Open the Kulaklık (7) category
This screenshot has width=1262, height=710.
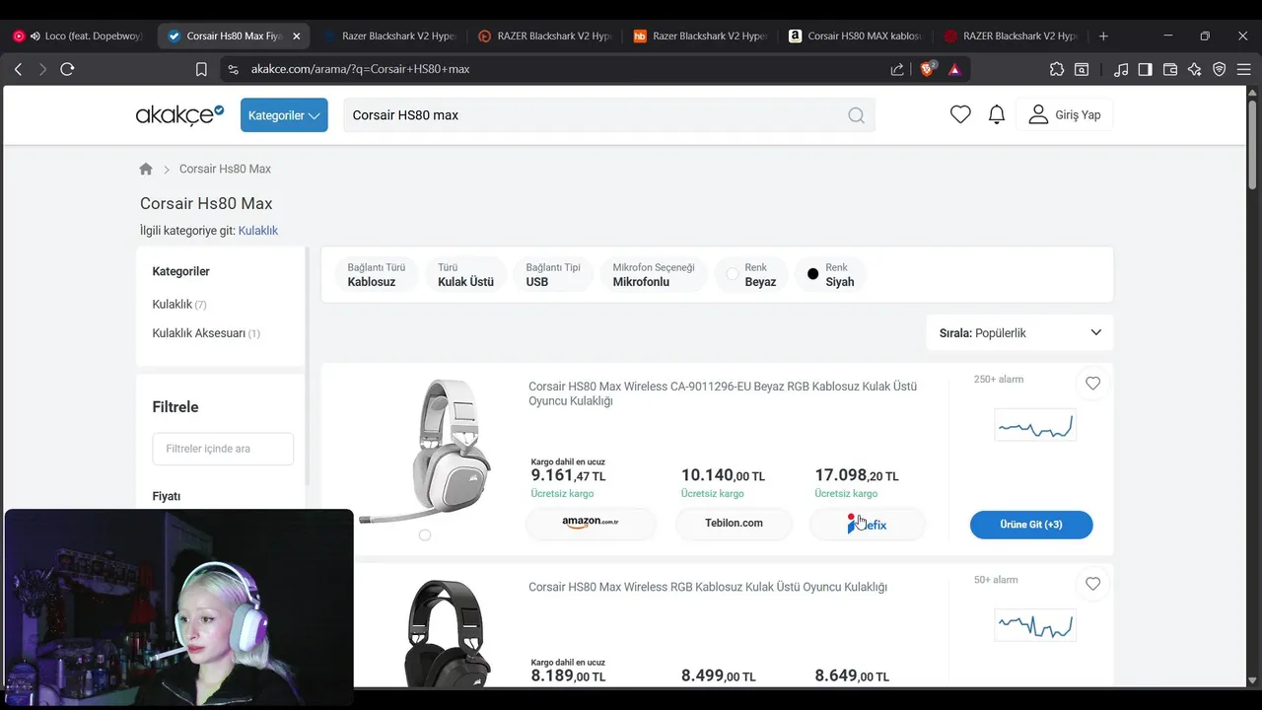point(179,305)
